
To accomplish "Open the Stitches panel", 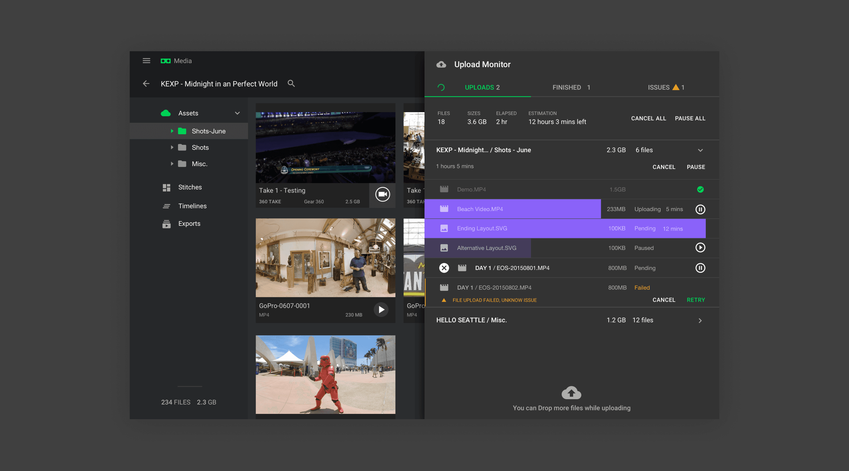I will 190,187.
